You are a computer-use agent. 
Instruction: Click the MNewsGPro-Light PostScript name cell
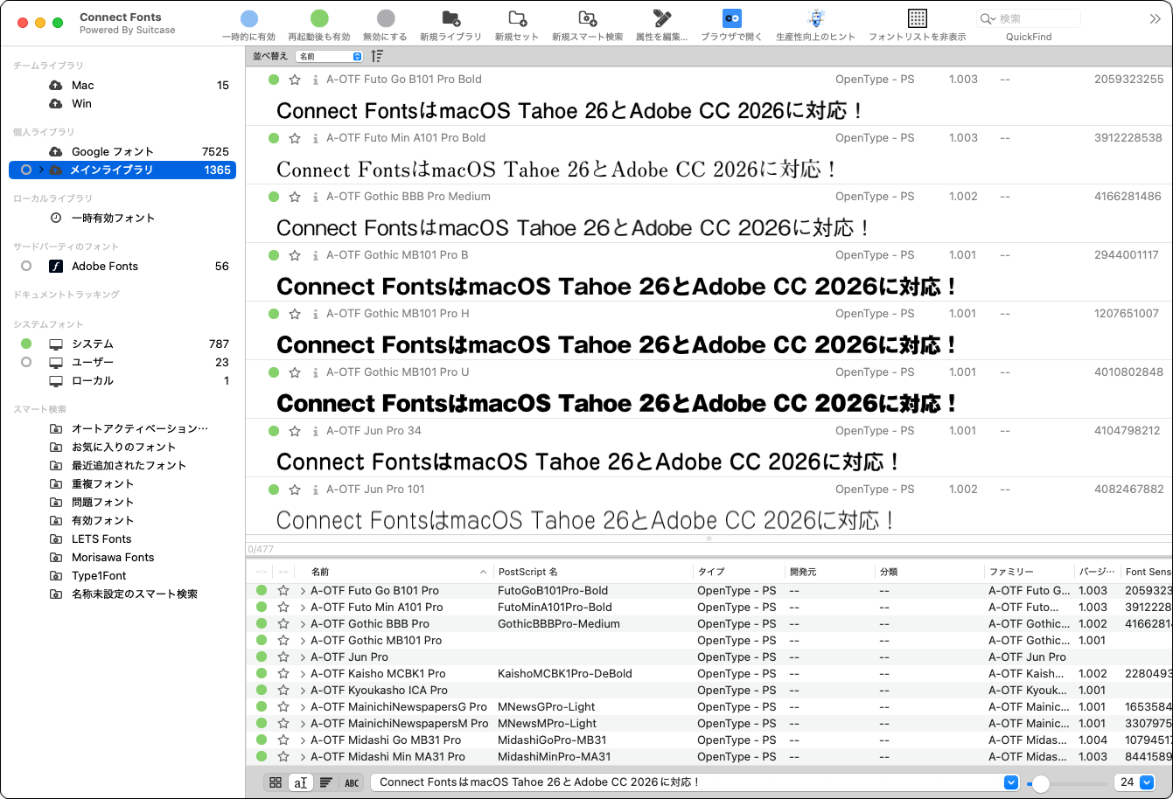click(x=547, y=707)
